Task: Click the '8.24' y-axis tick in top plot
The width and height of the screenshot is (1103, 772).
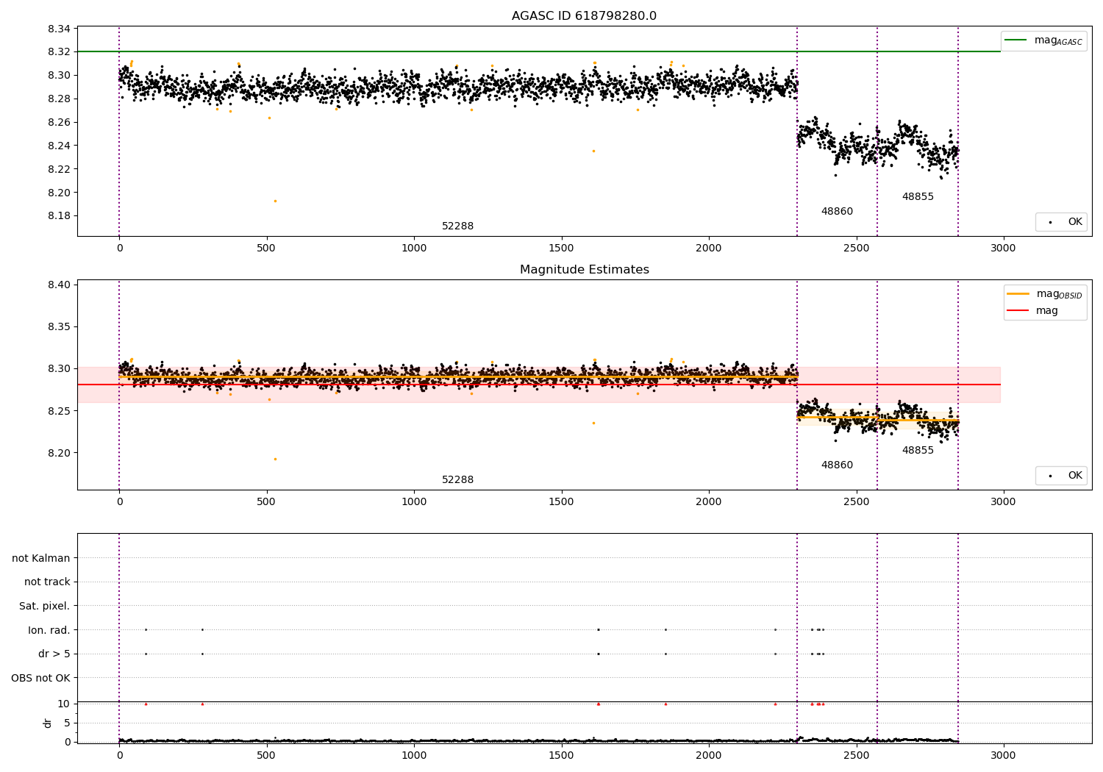Action: 58,146
